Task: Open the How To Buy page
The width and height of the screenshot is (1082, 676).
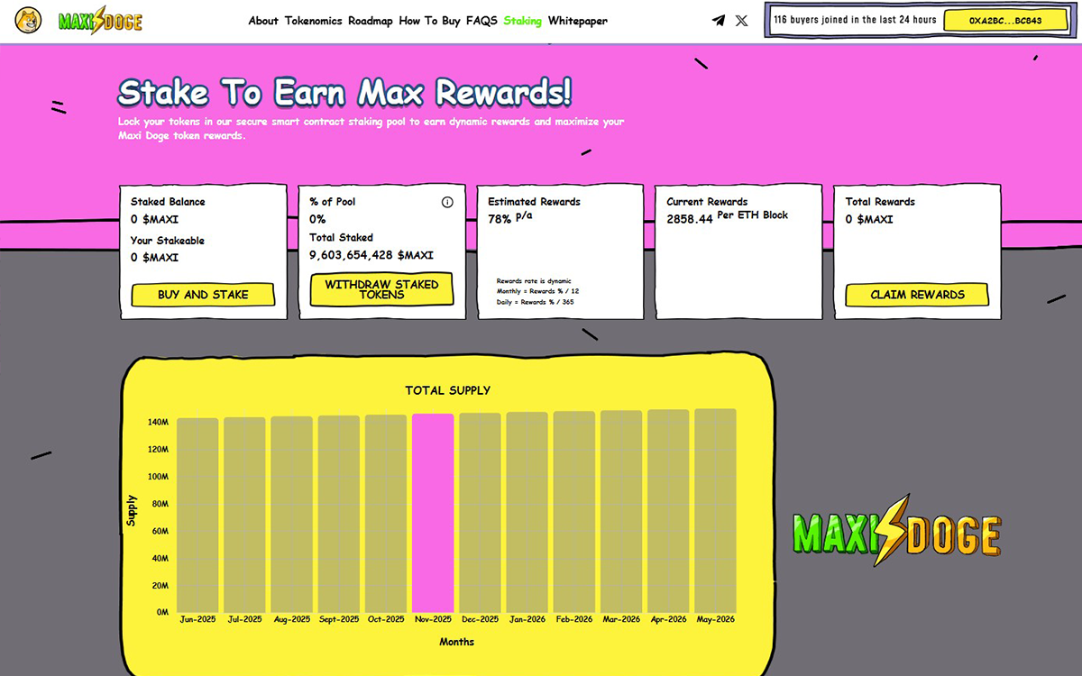Action: point(429,21)
